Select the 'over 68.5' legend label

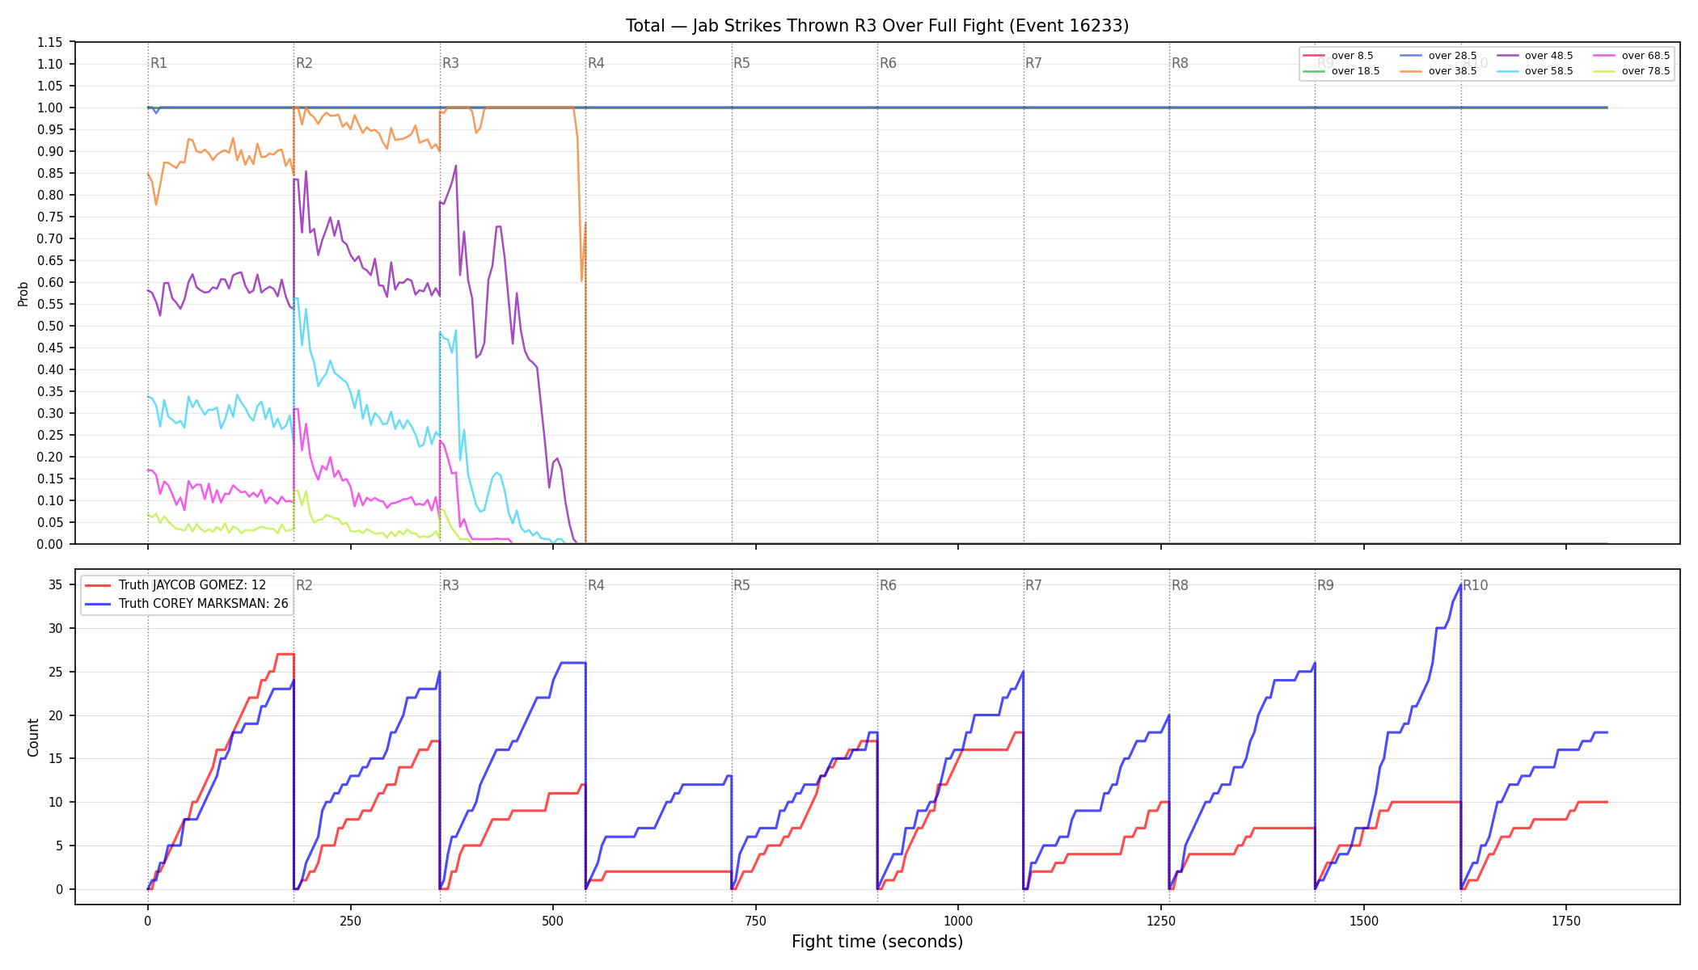coord(1645,56)
